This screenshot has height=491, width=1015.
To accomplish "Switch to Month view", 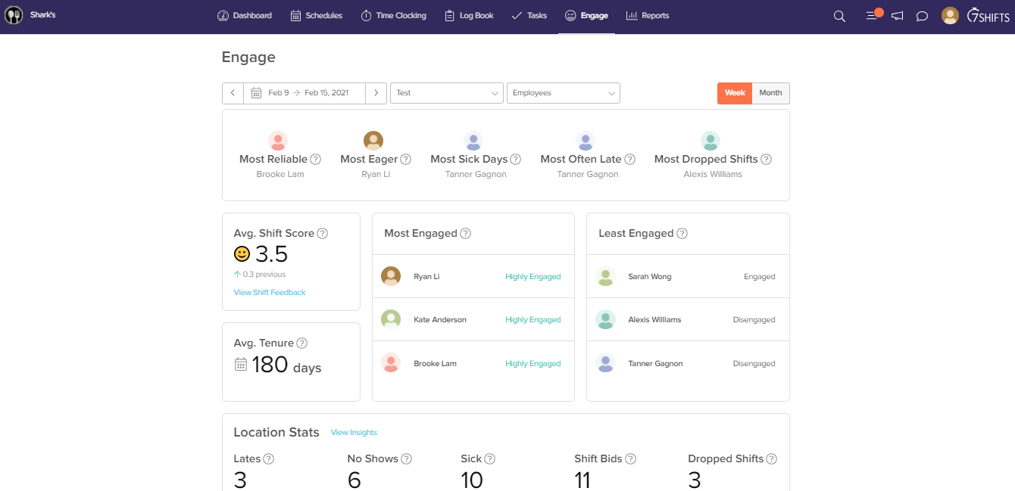I will tap(770, 93).
